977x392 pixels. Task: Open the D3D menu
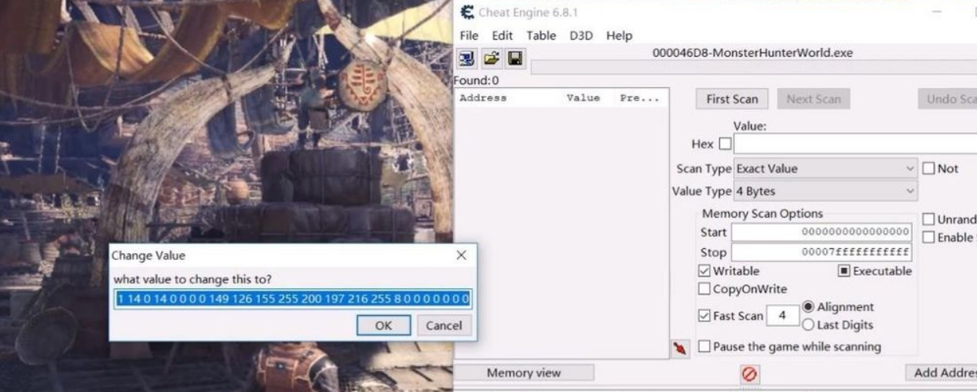pos(582,36)
